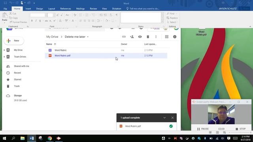Click My Drive in the breadcrumb

[52, 37]
